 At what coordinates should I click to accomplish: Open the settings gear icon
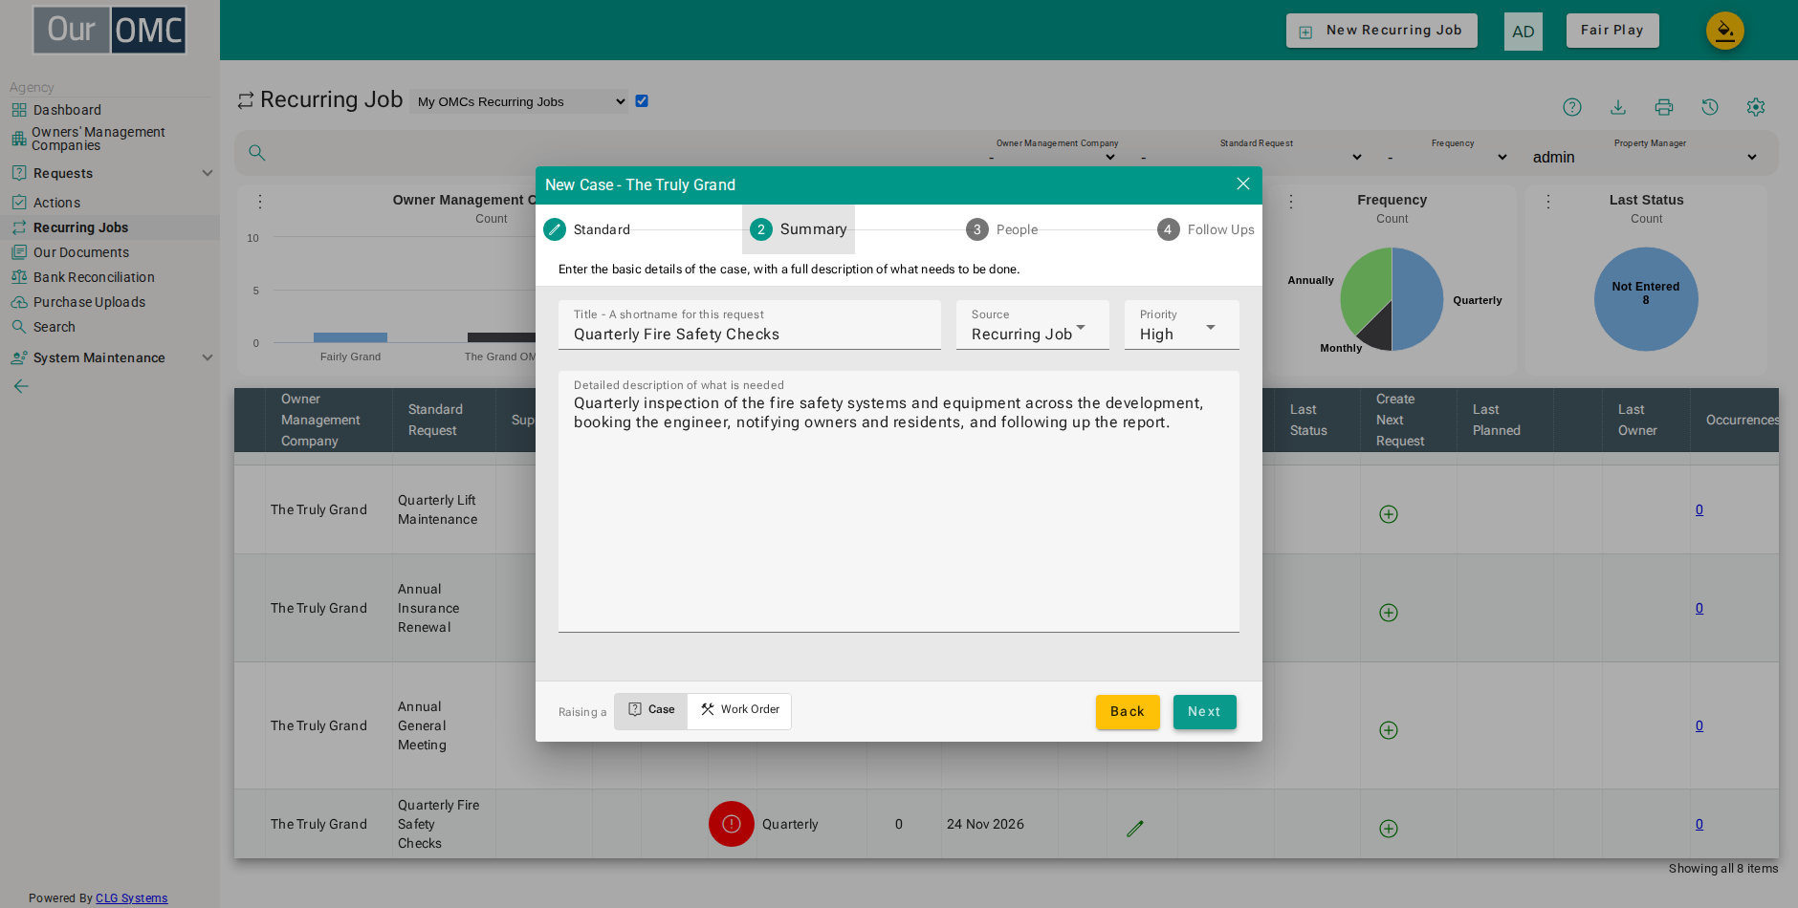1756,107
